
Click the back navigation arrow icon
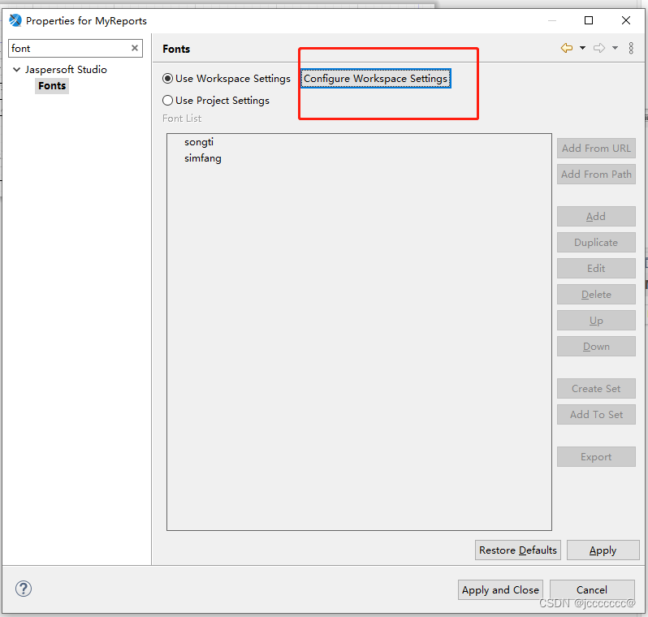click(567, 49)
